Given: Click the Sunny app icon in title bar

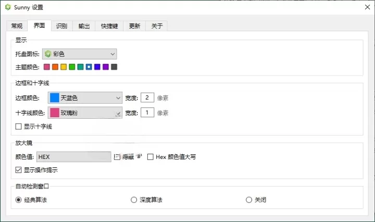Looking at the screenshot, I should (8, 7).
